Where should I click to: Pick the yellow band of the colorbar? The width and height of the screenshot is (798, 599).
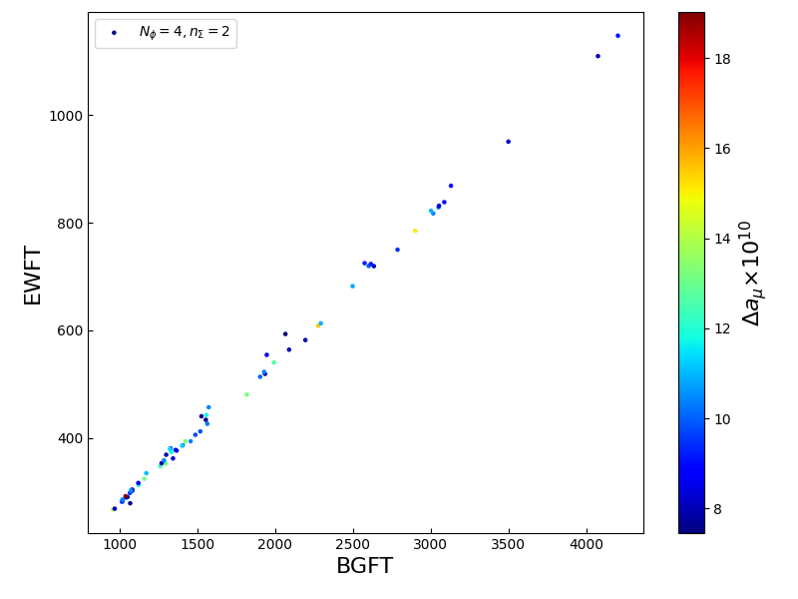[691, 194]
